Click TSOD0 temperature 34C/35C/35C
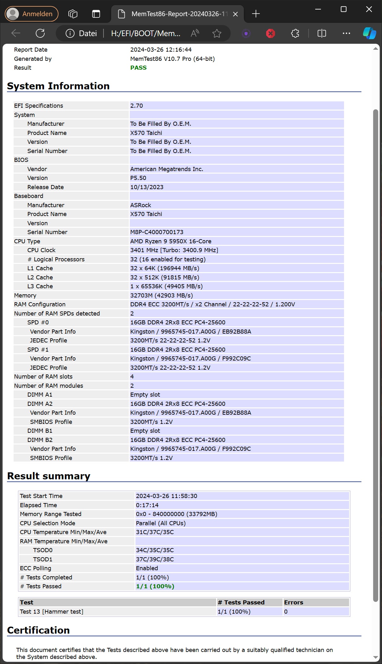The height and width of the screenshot is (664, 382). tap(155, 550)
